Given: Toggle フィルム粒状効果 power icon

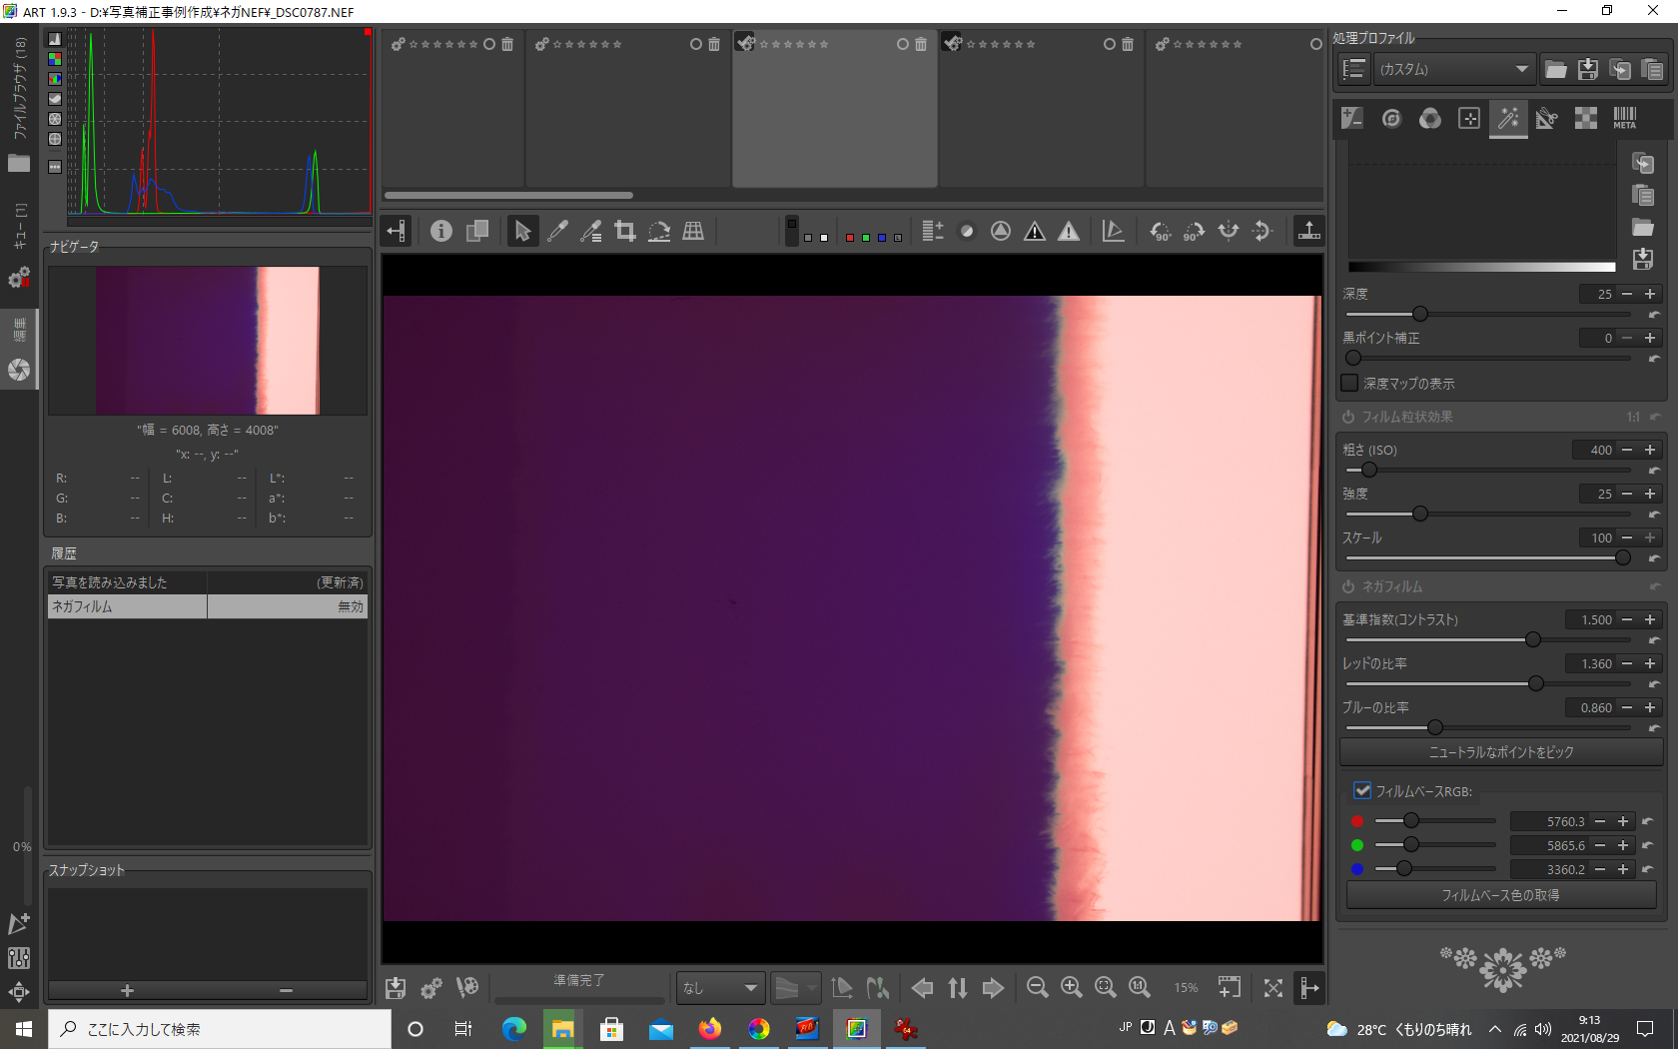Looking at the screenshot, I should [x=1348, y=417].
